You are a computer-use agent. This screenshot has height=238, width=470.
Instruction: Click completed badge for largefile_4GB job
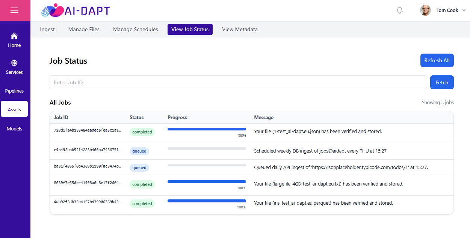point(142,184)
